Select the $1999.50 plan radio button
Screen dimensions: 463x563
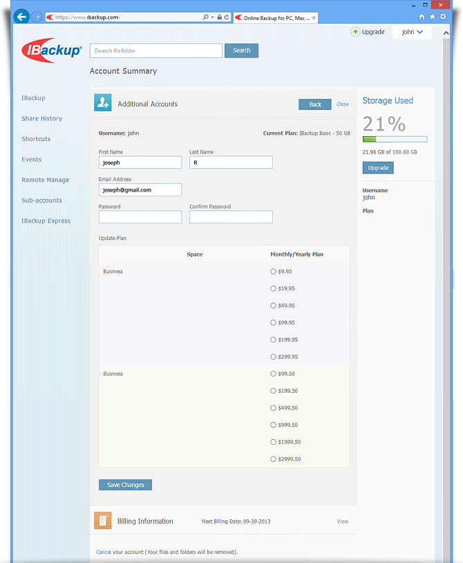click(x=273, y=442)
